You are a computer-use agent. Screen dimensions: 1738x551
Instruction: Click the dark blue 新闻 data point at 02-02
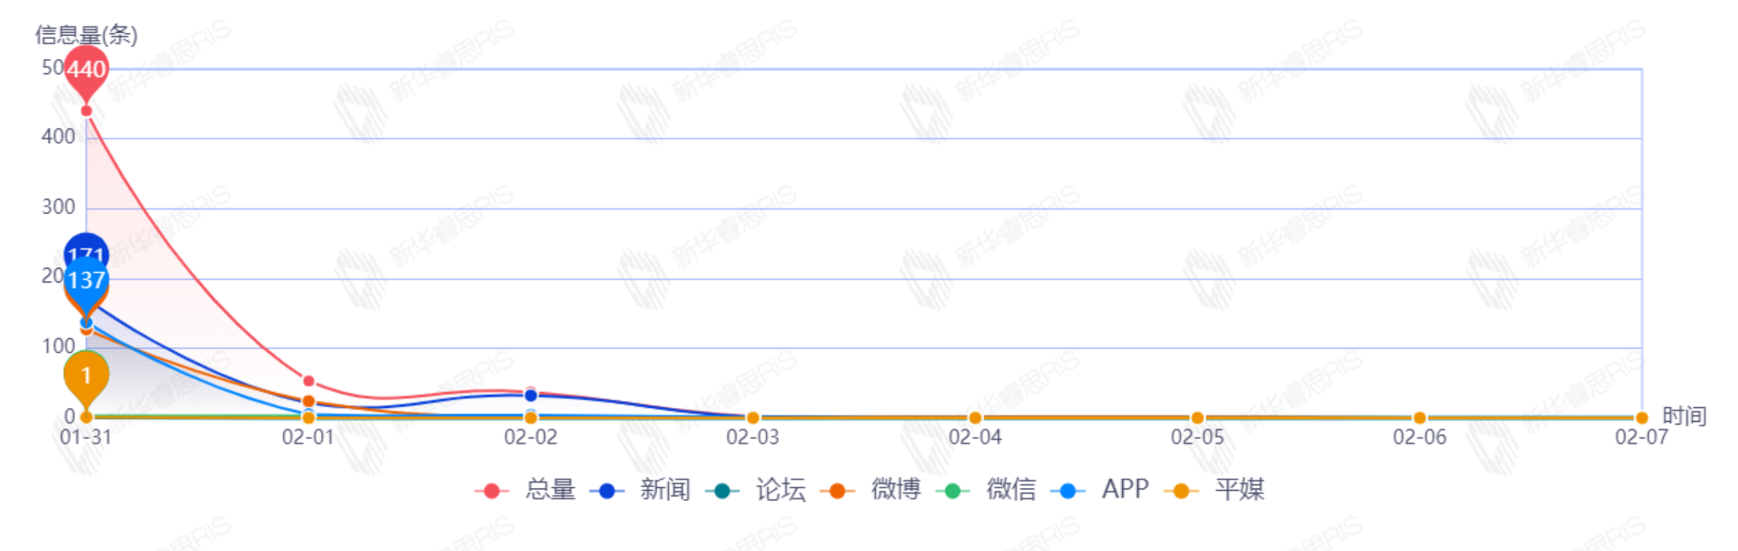pos(531,396)
